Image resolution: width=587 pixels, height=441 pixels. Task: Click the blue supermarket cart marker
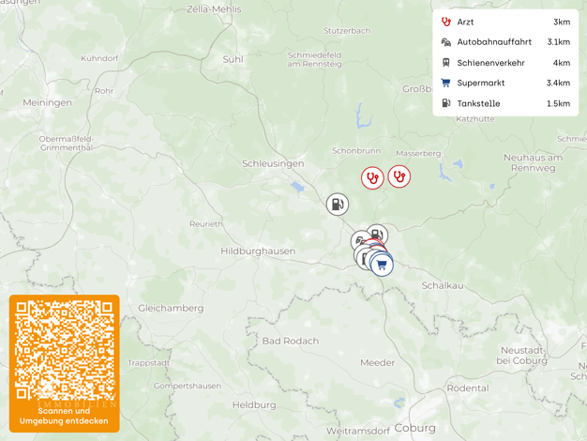[382, 266]
